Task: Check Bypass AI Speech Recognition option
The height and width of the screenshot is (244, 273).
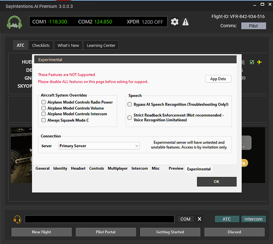Action: coord(130,104)
